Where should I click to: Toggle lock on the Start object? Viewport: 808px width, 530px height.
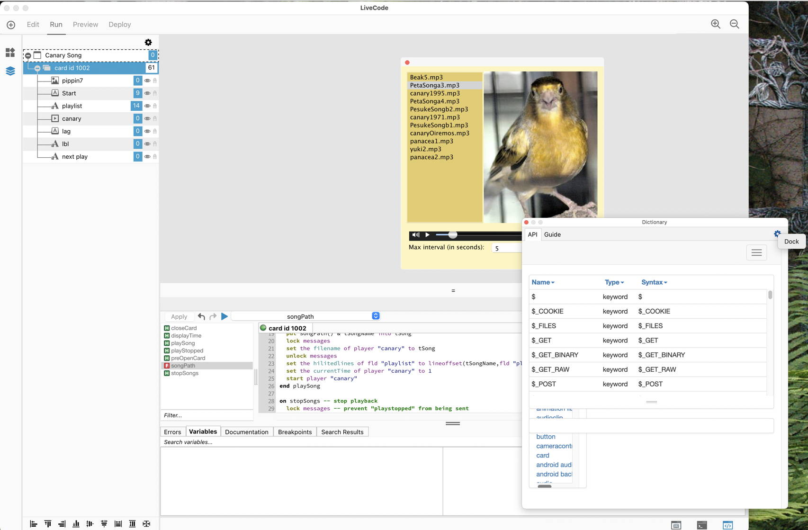(x=155, y=93)
